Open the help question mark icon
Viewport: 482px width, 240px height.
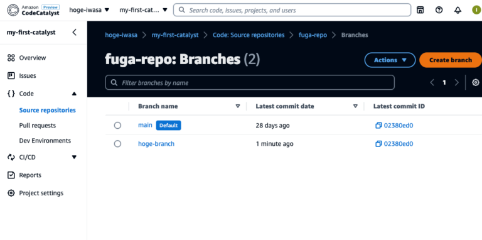point(439,10)
